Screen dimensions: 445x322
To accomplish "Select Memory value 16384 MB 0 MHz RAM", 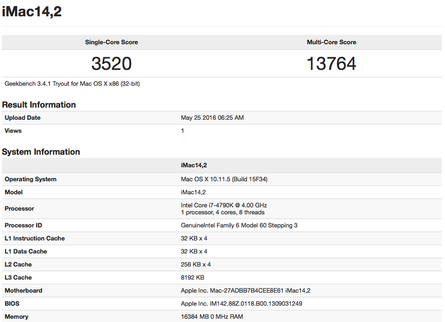I will point(212,316).
